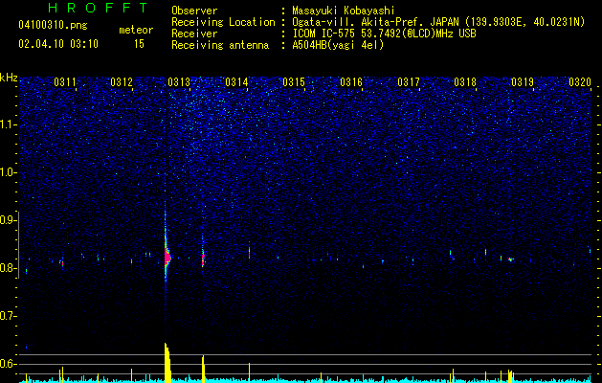
Task: Click the 0311 time marker
Action: point(65,81)
